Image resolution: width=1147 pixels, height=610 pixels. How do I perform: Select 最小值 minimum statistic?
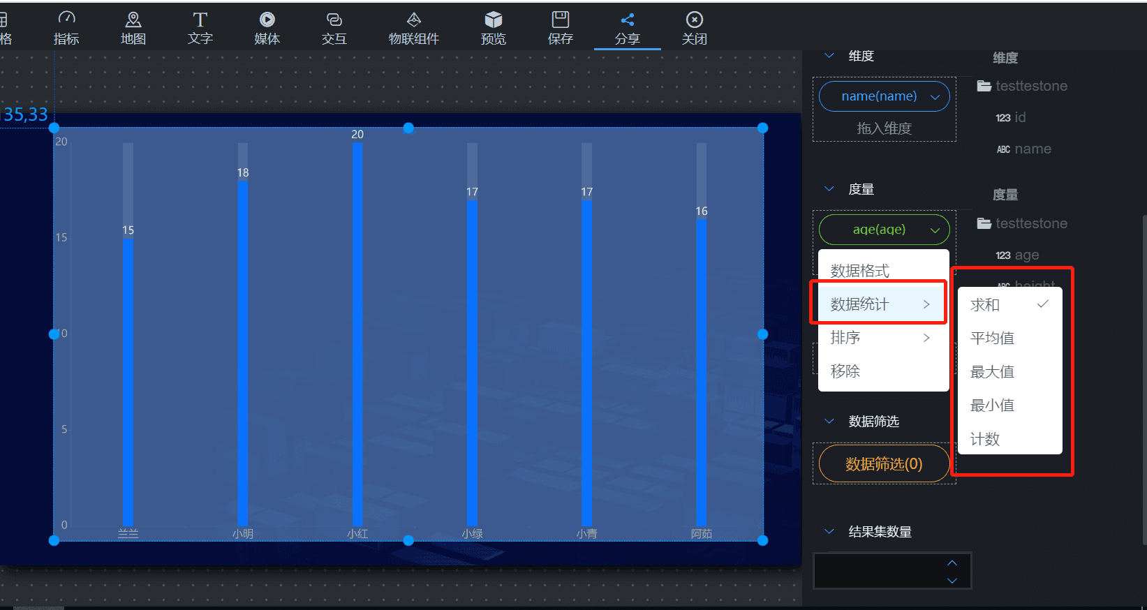[1010, 406]
